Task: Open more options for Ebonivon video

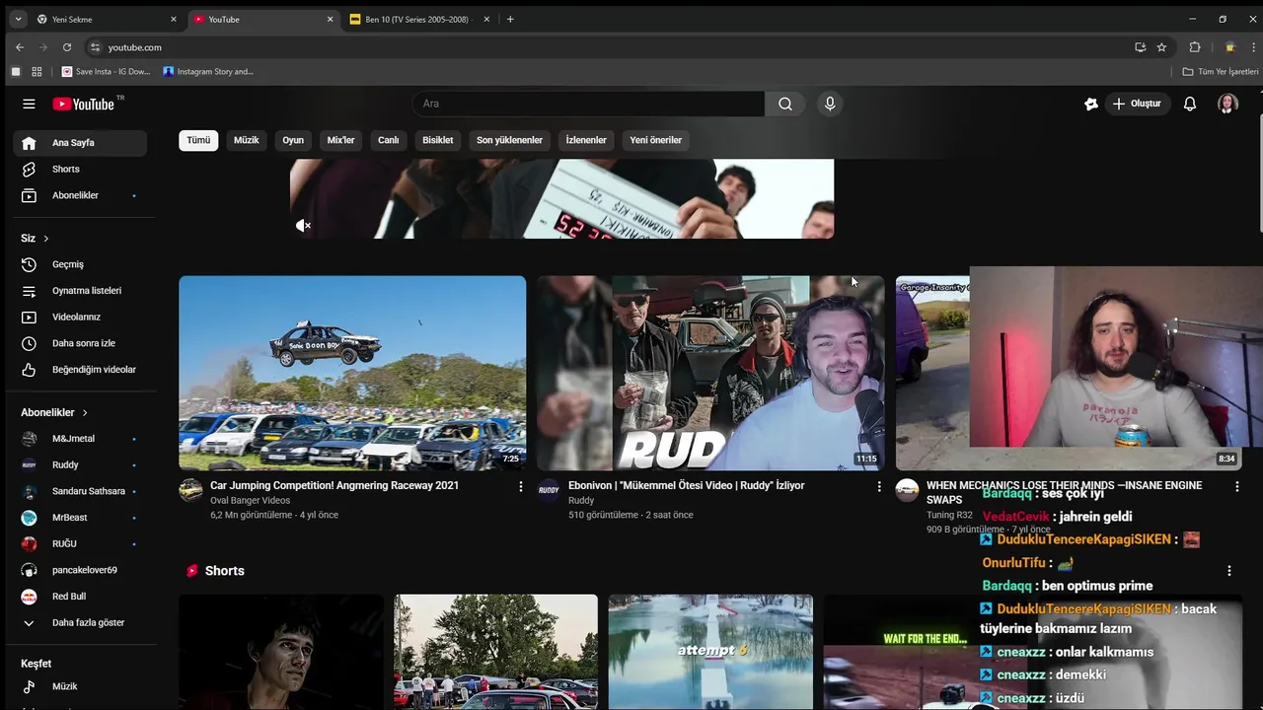Action: pyautogui.click(x=879, y=486)
